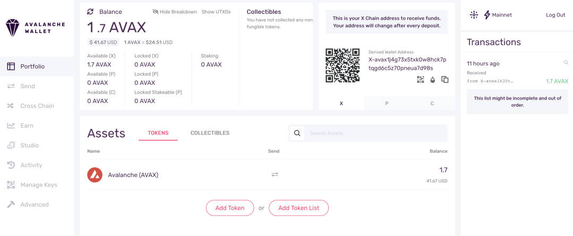View the Activity page
The image size is (573, 236).
[37, 165]
